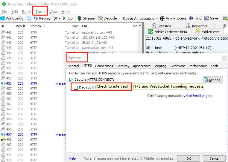This screenshot has width=228, height=162.
Task: Click the Any Process target icon
Action: [162, 19]
